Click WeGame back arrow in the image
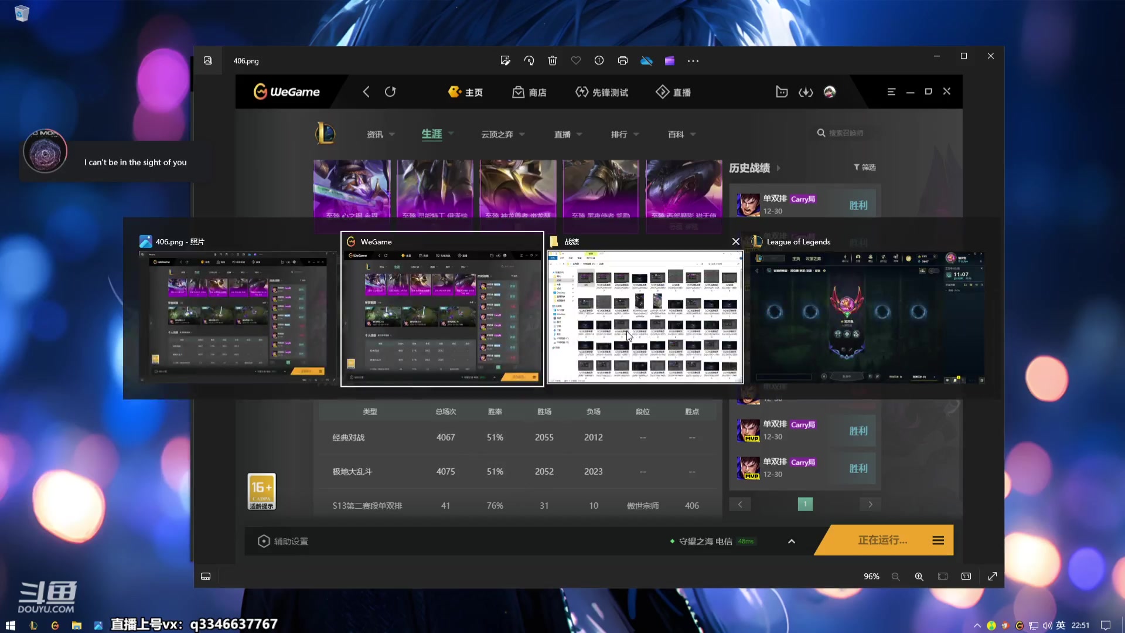The height and width of the screenshot is (633, 1125). tap(366, 92)
